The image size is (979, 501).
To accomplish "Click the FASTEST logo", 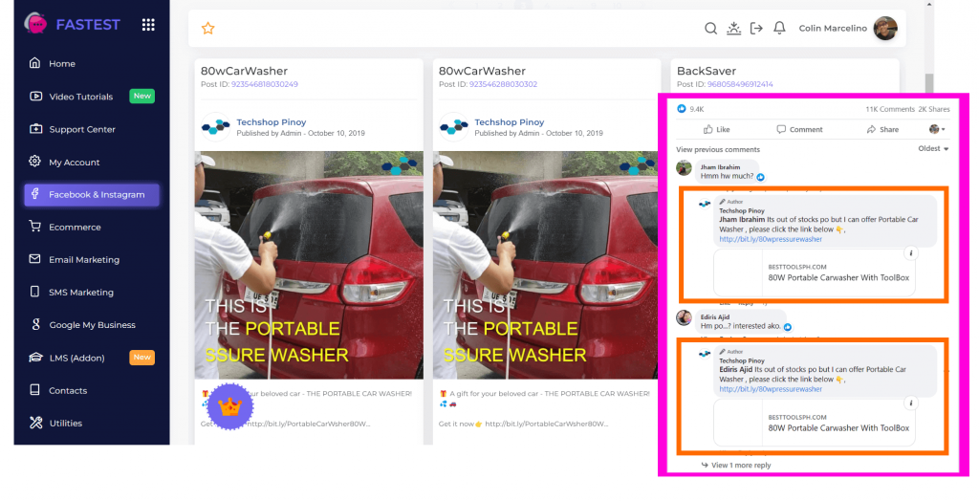I will click(x=72, y=24).
